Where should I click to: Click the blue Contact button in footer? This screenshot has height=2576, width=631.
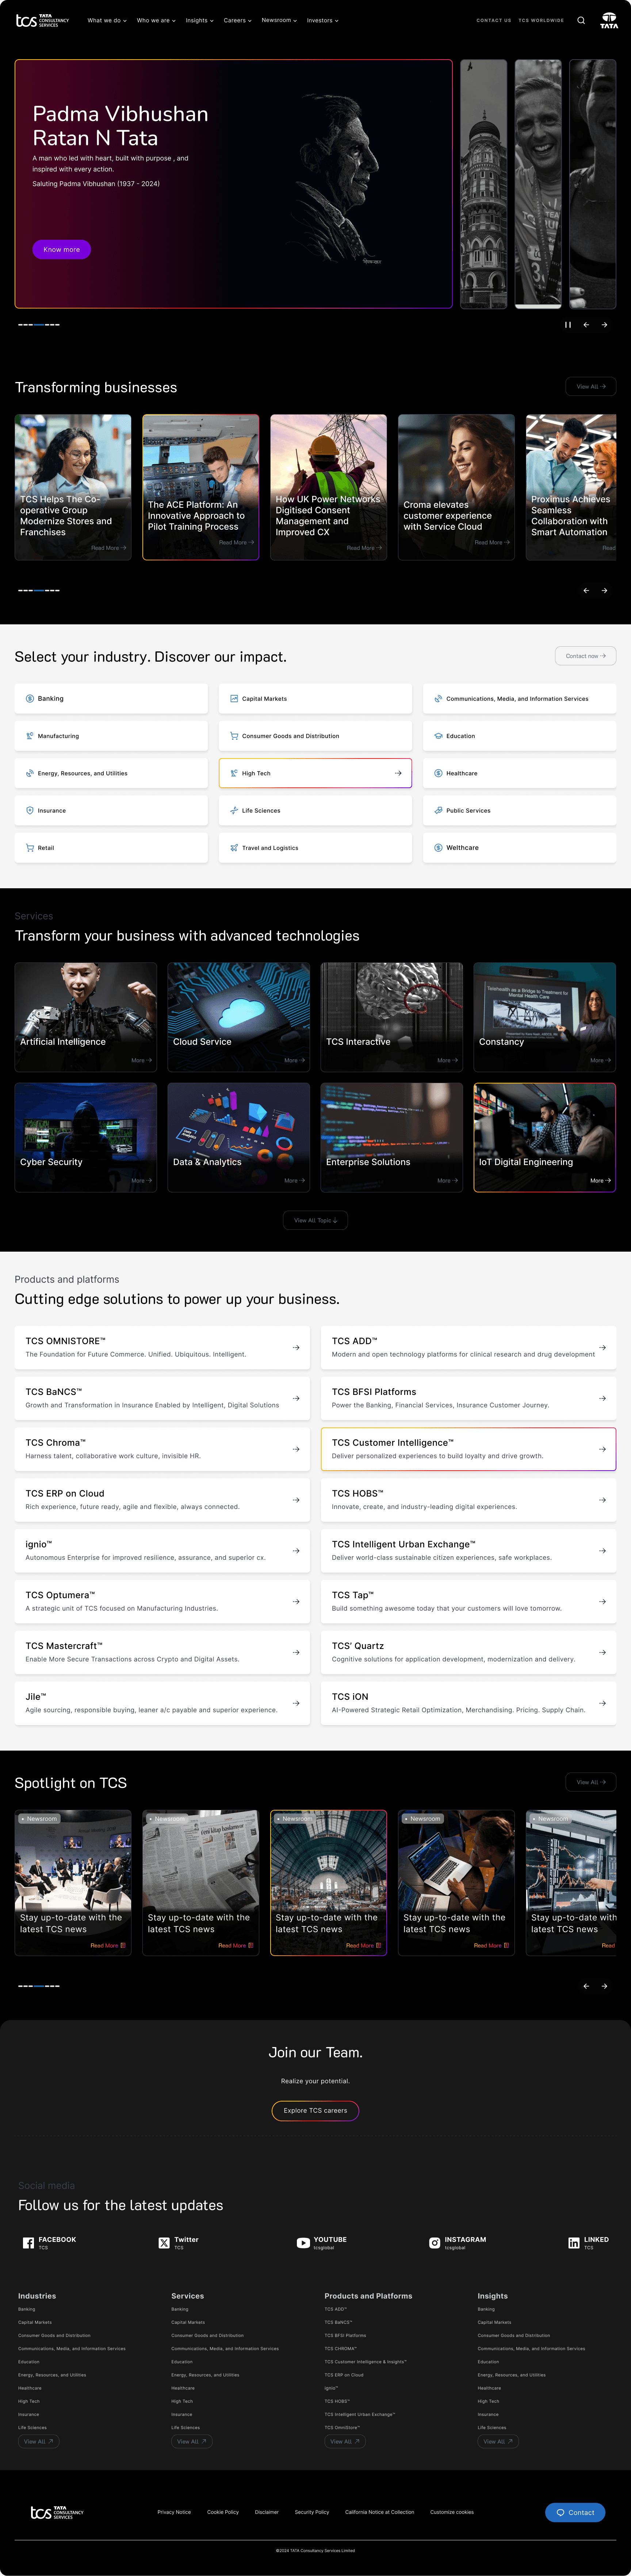(575, 2512)
